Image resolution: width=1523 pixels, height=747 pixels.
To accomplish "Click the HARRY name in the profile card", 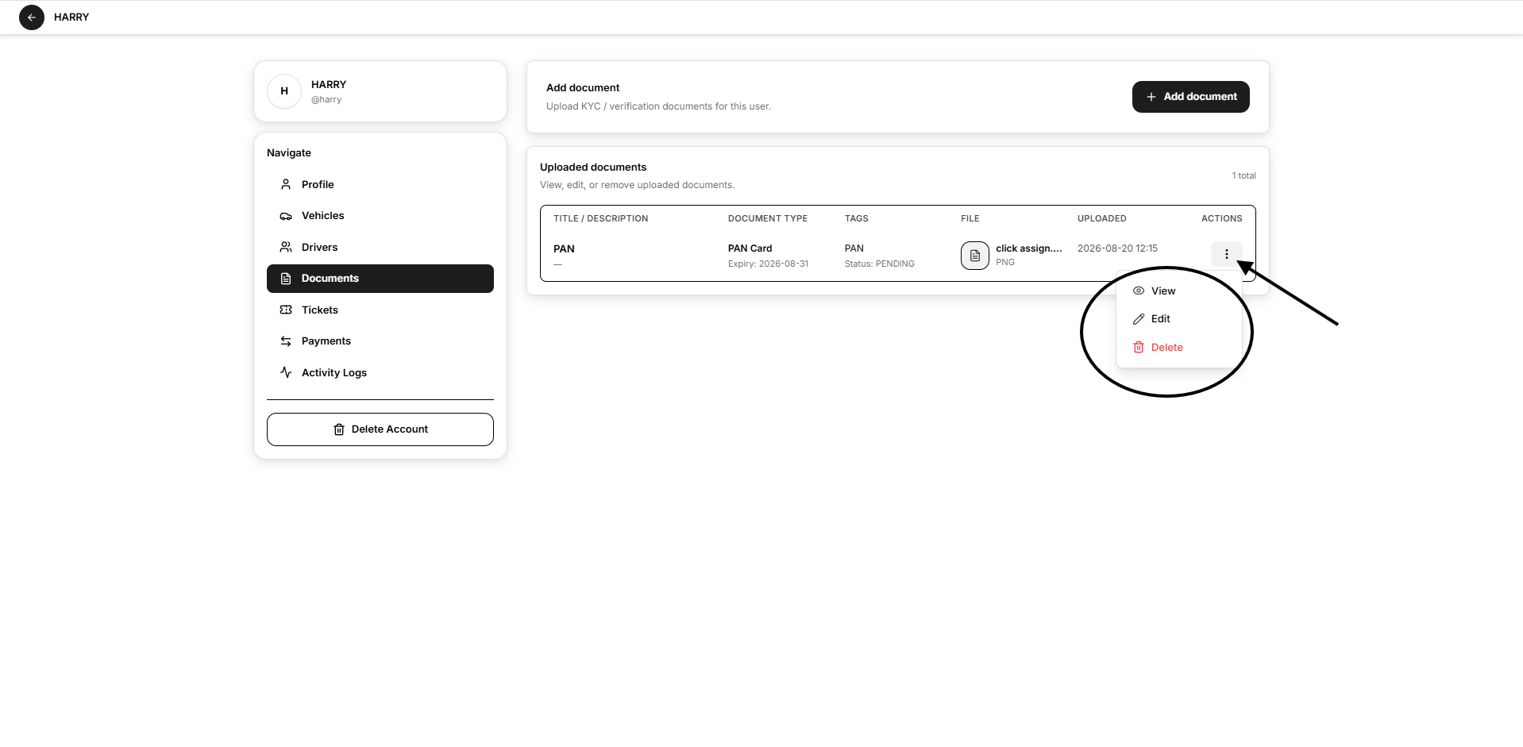I will click(x=329, y=85).
